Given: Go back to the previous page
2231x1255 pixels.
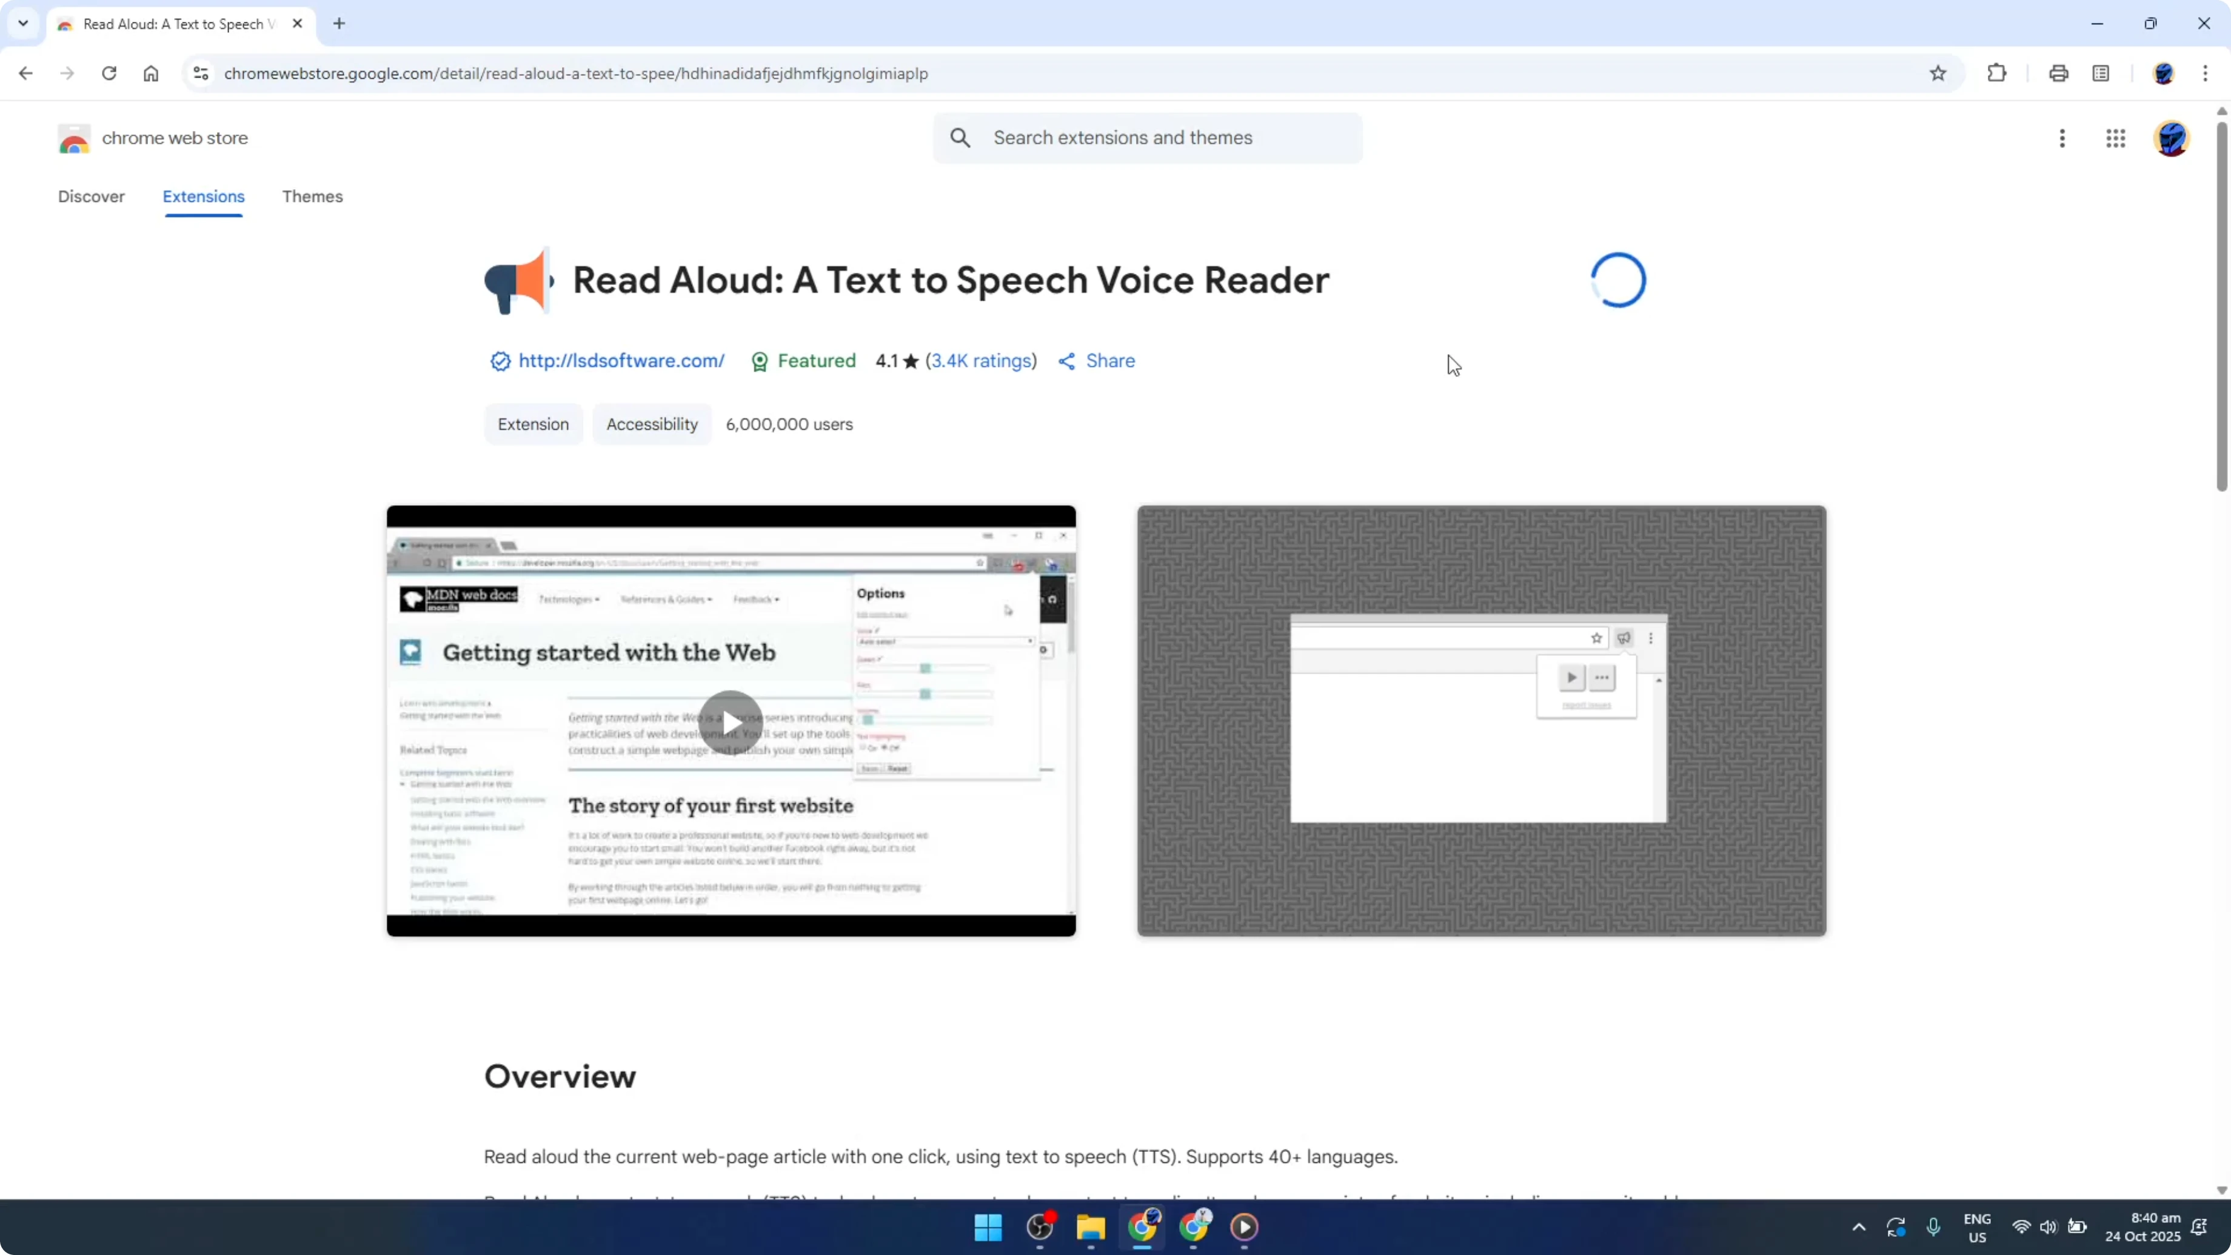Looking at the screenshot, I should pos(25,73).
